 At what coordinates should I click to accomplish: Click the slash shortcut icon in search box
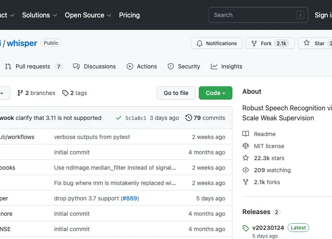click(x=300, y=15)
